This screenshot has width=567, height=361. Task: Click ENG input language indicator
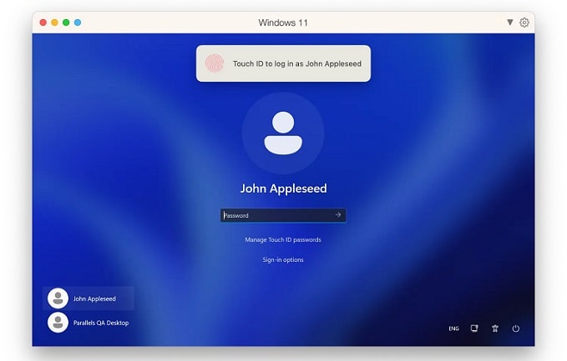pos(453,328)
